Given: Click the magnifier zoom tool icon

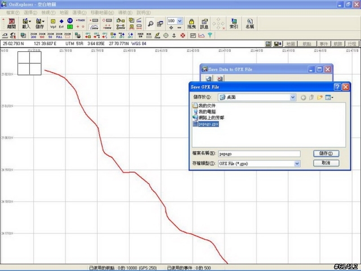Looking at the screenshot, I should tap(151, 24).
